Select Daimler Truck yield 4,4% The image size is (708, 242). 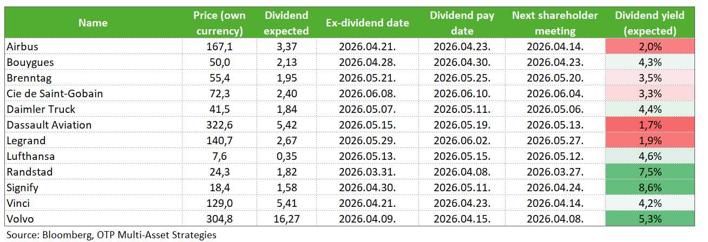click(650, 110)
